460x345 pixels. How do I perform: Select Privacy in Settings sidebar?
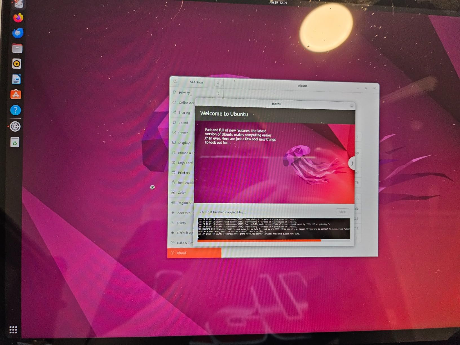point(196,93)
